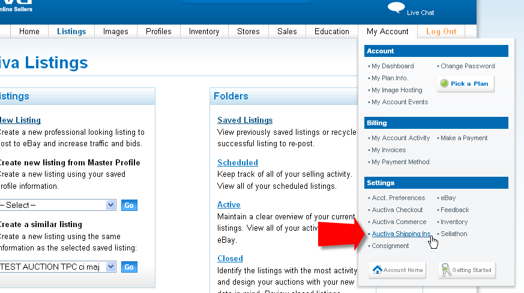Open My Payment Method link
Viewport: 524px width, 293px height.
click(x=400, y=162)
